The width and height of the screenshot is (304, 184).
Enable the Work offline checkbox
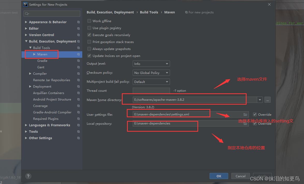[89, 21]
